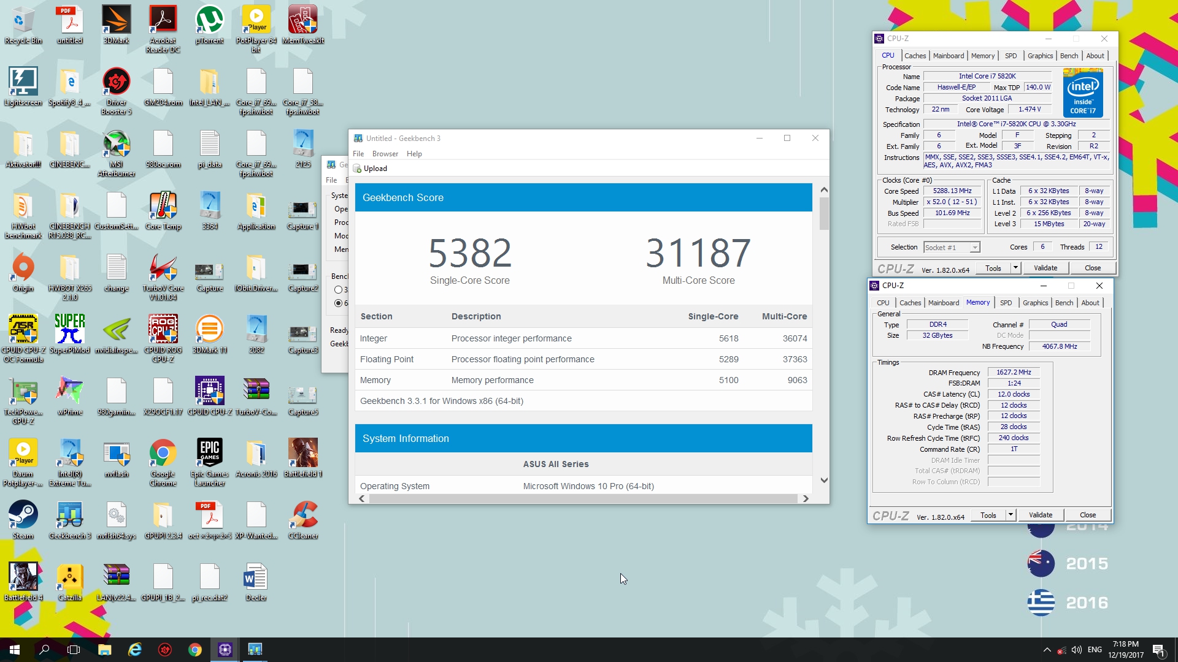Open the volume control in system tray
Screen dimensions: 1178x662
[1077, 650]
